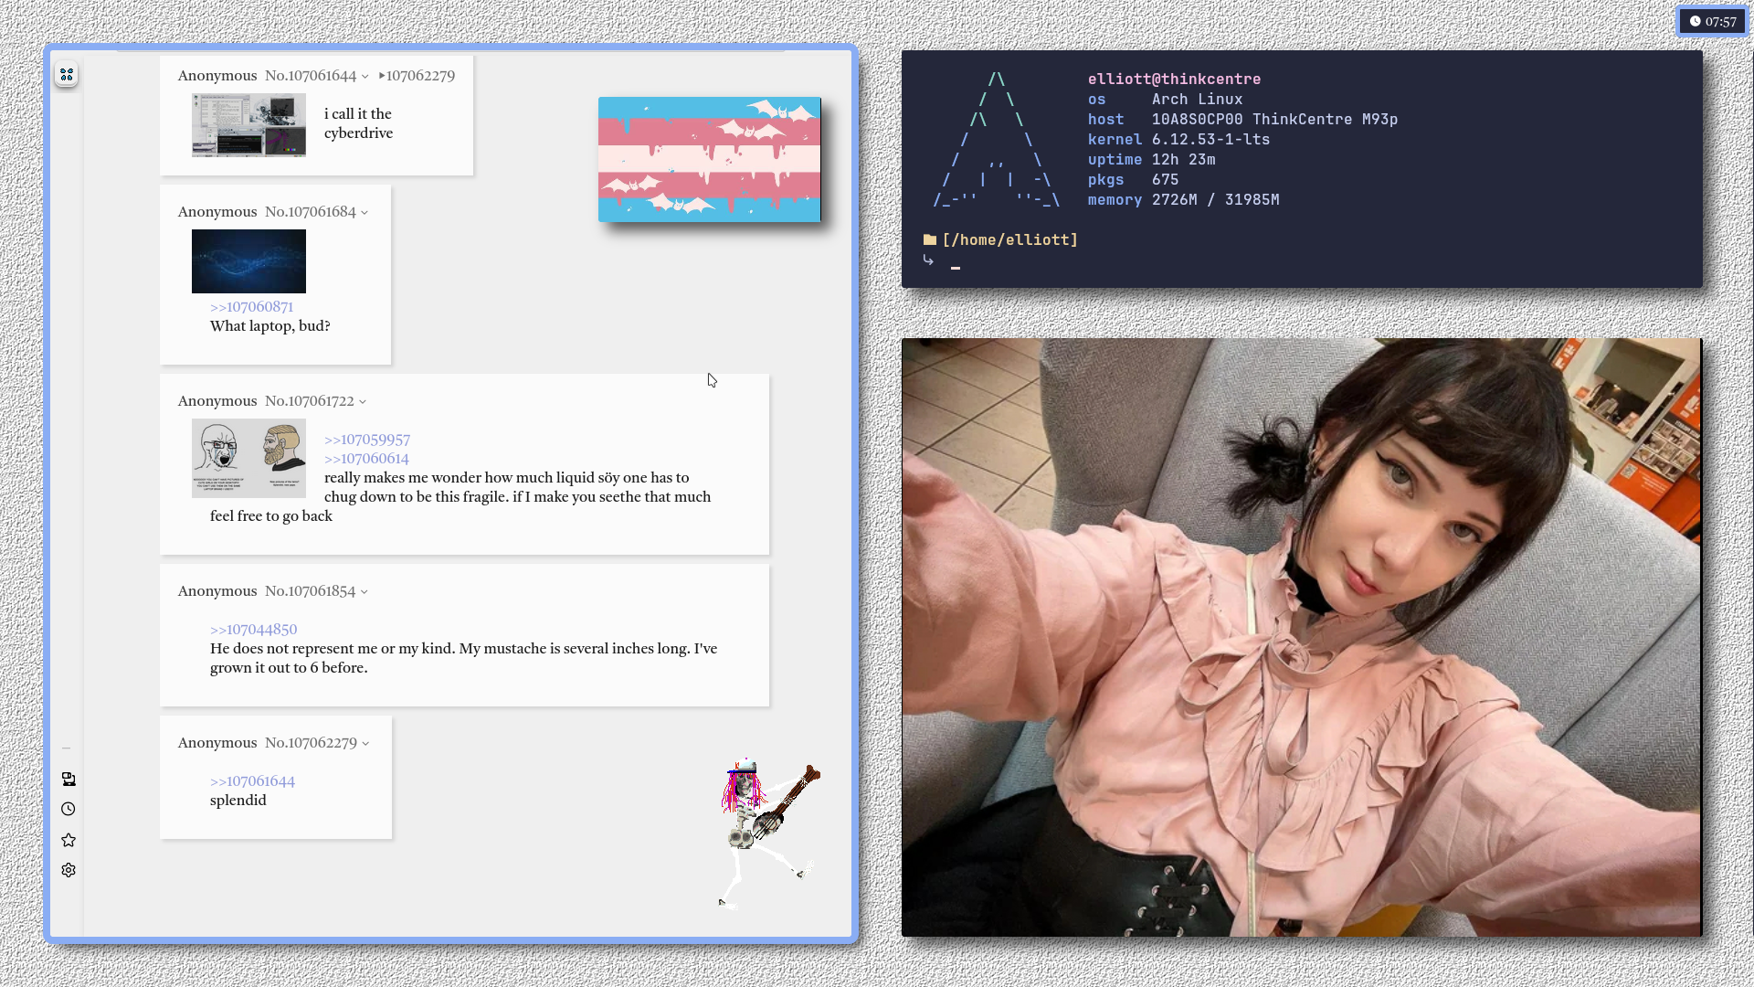The height and width of the screenshot is (987, 1754).
Task: Open the synced devices sidebar icon
Action: coord(69,779)
